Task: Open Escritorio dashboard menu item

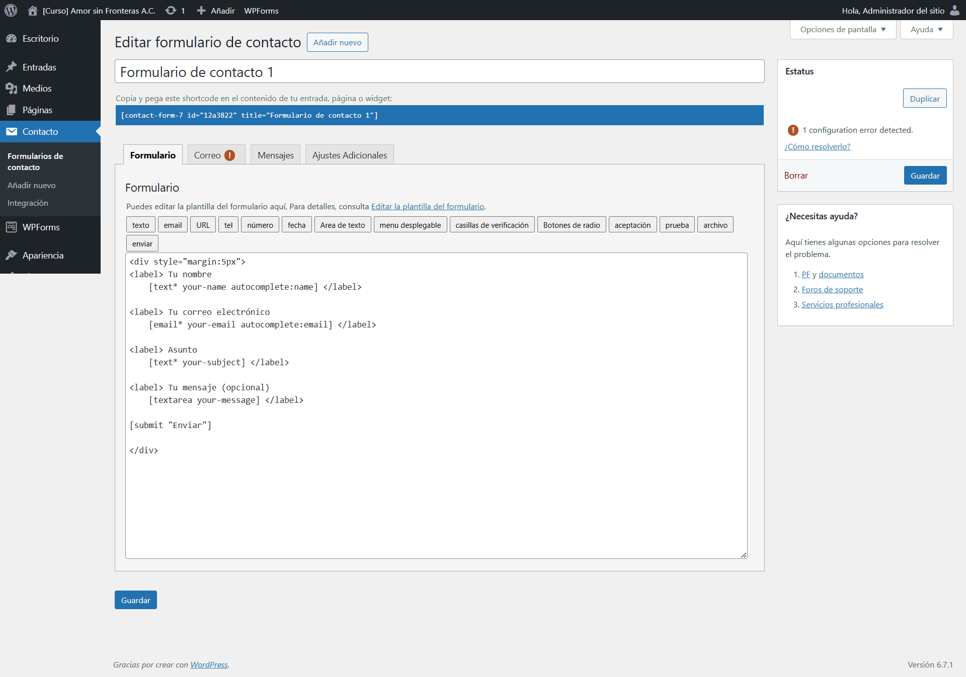Action: [40, 39]
